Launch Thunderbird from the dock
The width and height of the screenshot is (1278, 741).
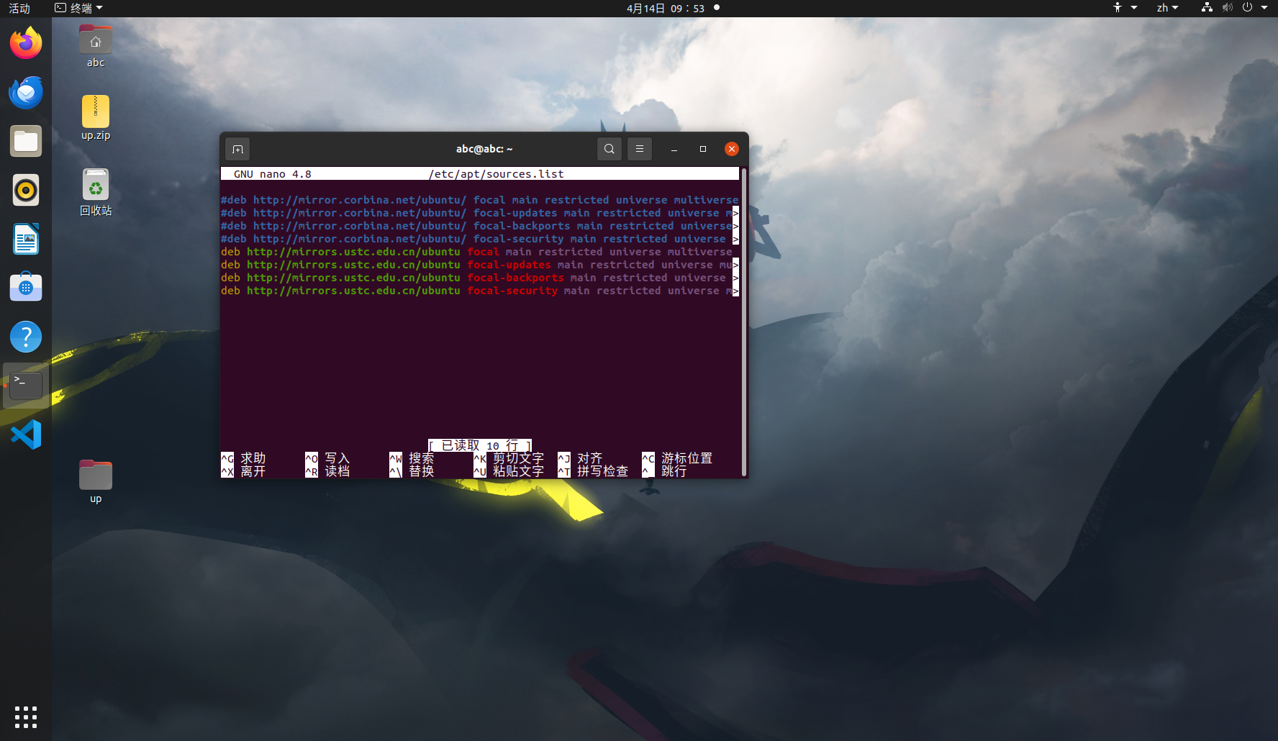point(25,92)
